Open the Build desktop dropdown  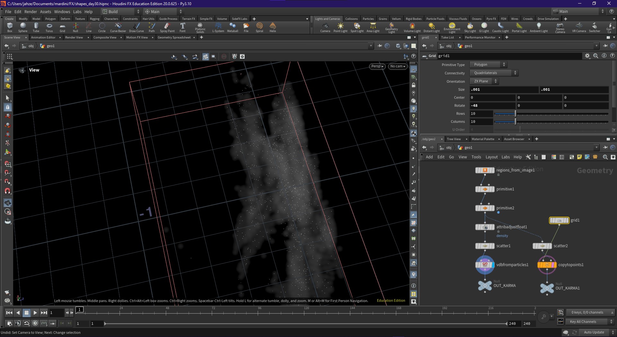[121, 12]
